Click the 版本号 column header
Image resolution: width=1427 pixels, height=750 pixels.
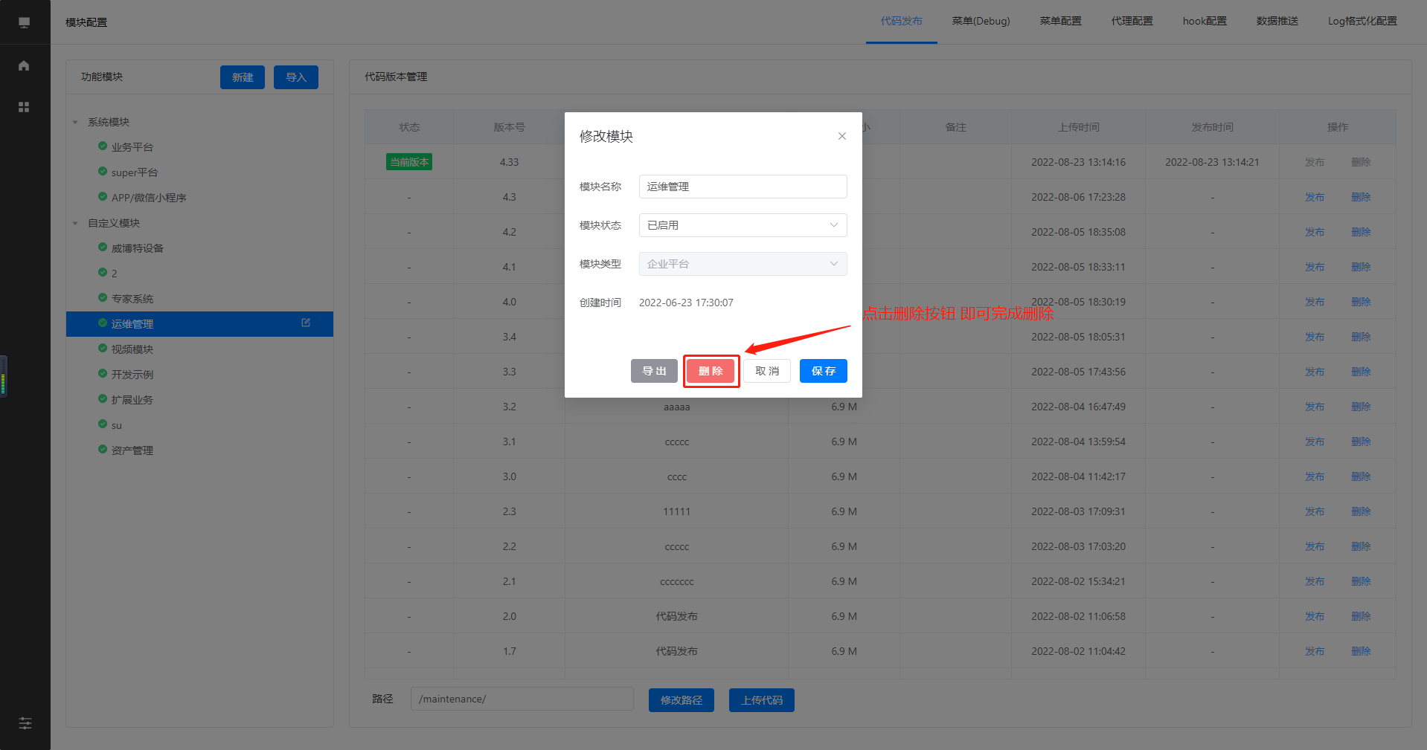click(509, 127)
